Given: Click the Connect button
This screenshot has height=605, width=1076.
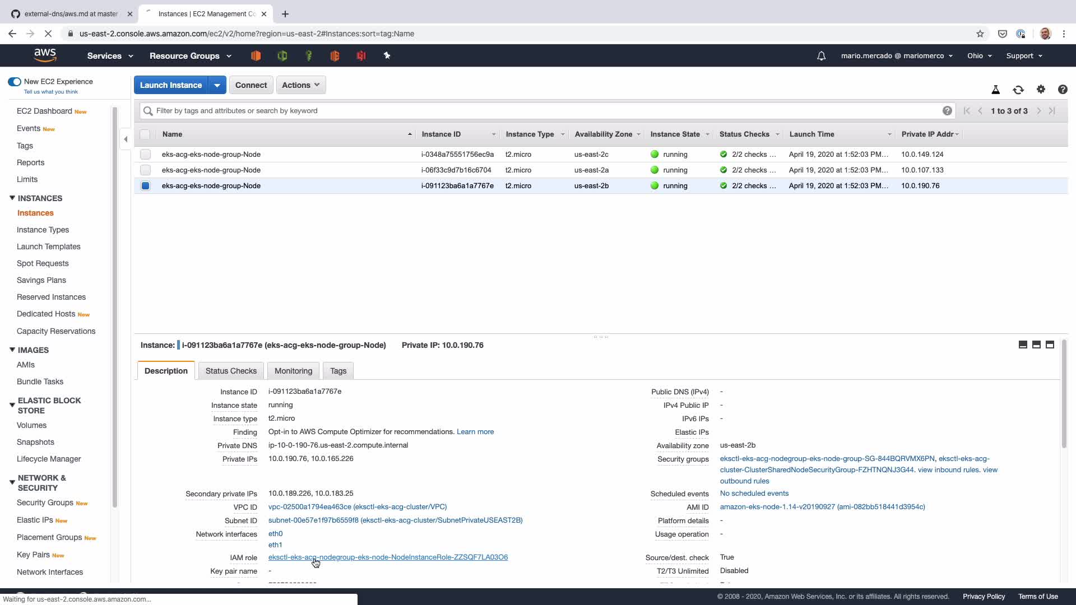Looking at the screenshot, I should pos(251,85).
